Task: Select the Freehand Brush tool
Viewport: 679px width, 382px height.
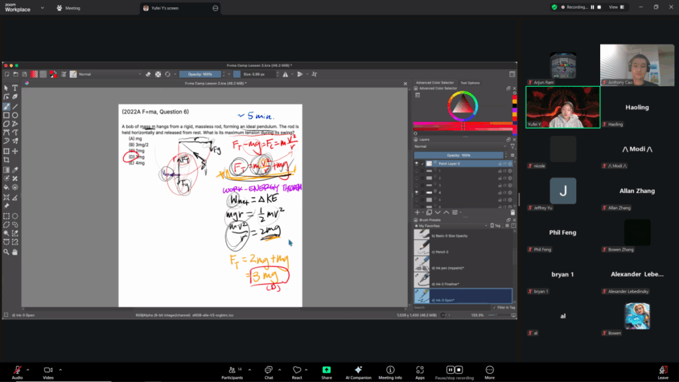Action: tap(7, 106)
